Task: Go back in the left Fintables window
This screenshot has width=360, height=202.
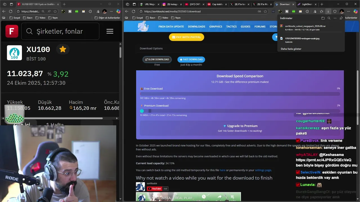Action: pos(4,12)
